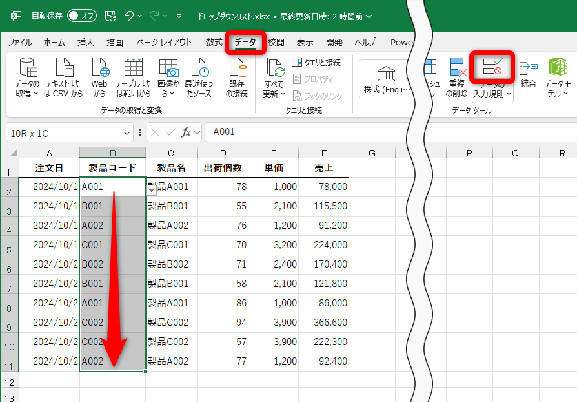577x402 pixels.
Task: Click テキストまたは CSV から icon
Action: [x=65, y=67]
